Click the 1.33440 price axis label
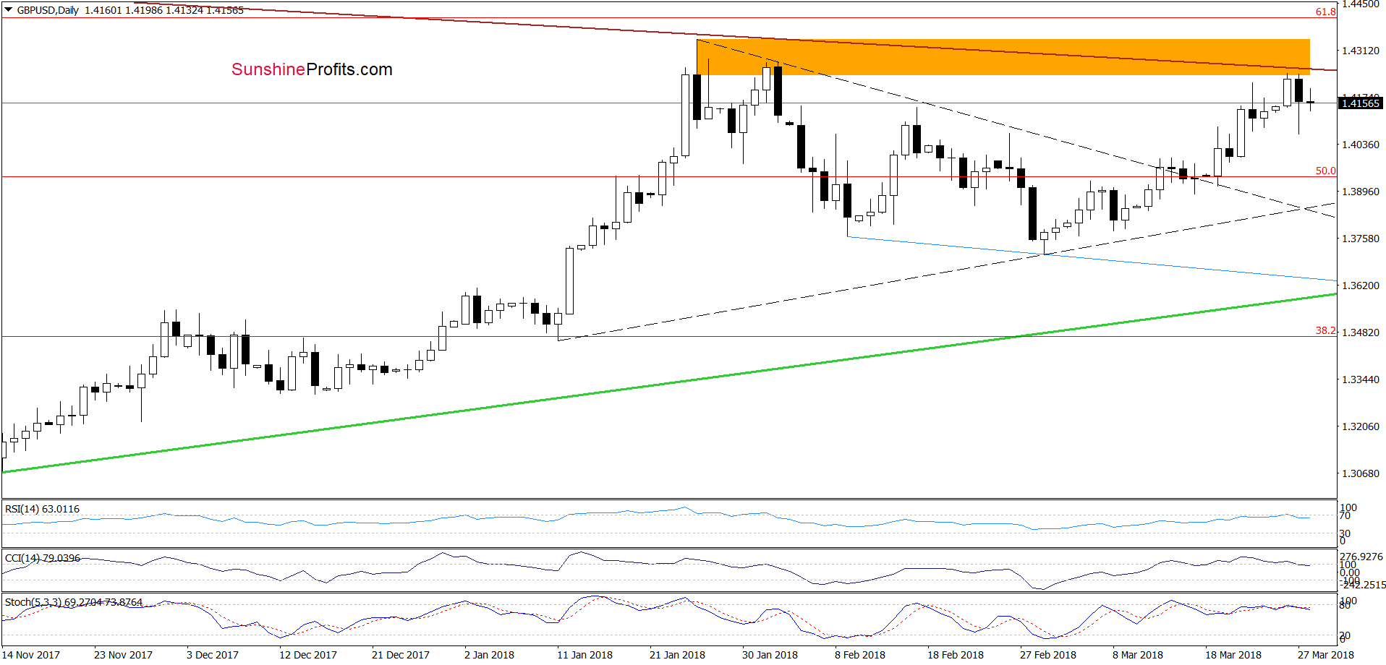This screenshot has height=665, width=1386. point(1361,379)
